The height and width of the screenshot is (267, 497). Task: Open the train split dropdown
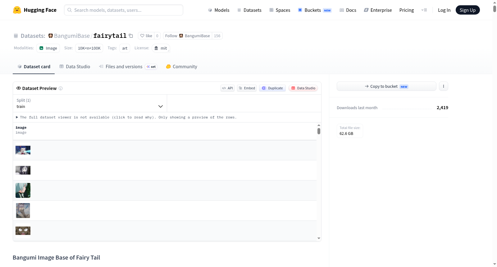coord(90,103)
